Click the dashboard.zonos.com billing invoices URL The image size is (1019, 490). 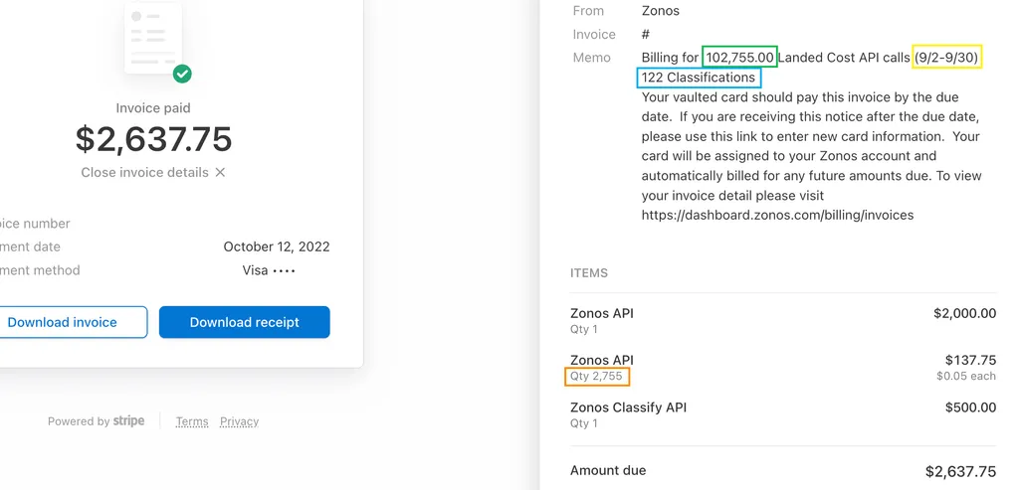pyautogui.click(x=777, y=215)
